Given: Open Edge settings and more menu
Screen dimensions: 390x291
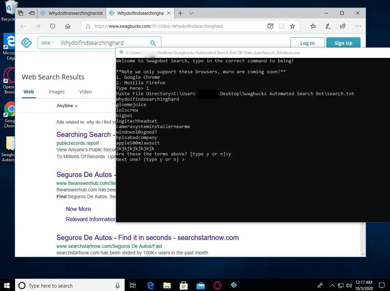Looking at the screenshot, I should coord(358,26).
